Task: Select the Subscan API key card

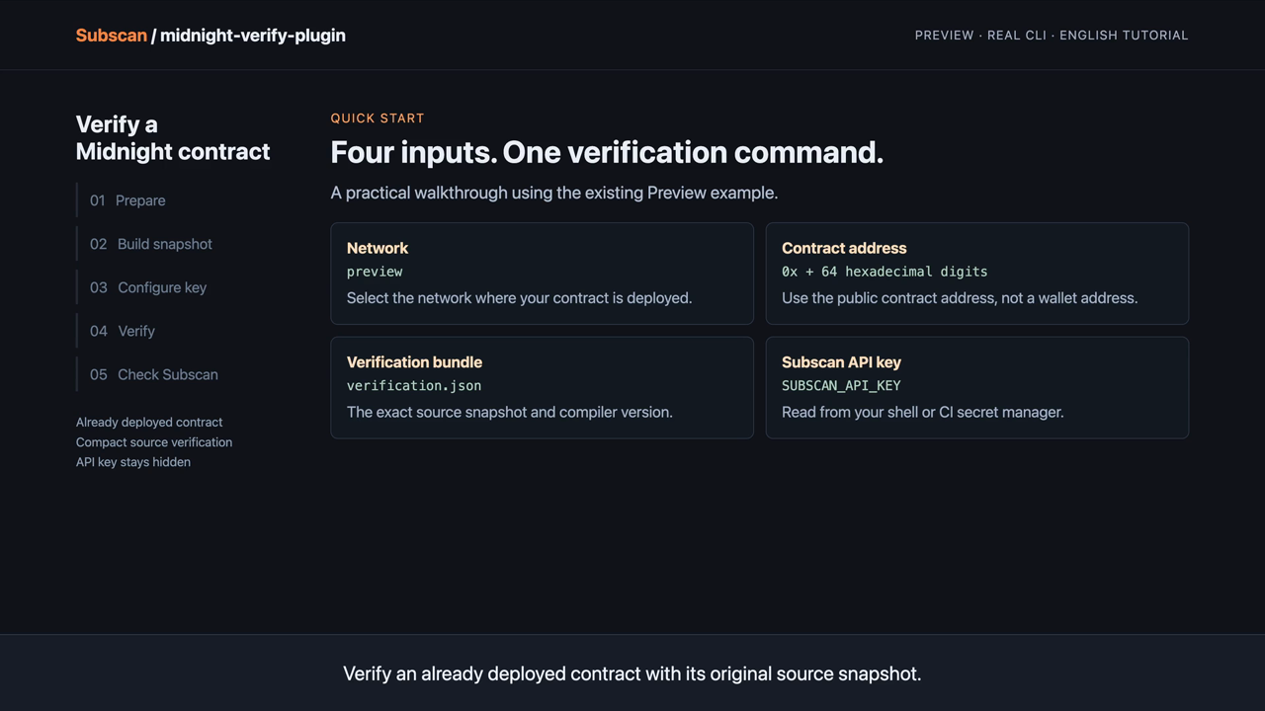Action: 976,387
